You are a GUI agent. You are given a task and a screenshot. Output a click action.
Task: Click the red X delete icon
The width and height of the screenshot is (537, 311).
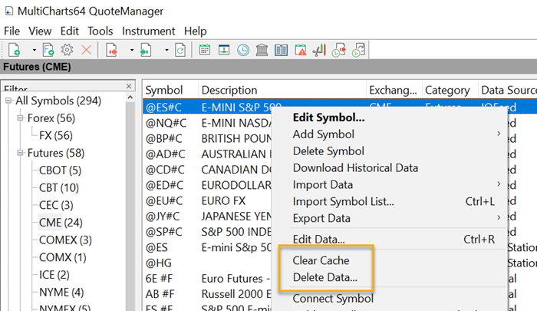pos(86,50)
